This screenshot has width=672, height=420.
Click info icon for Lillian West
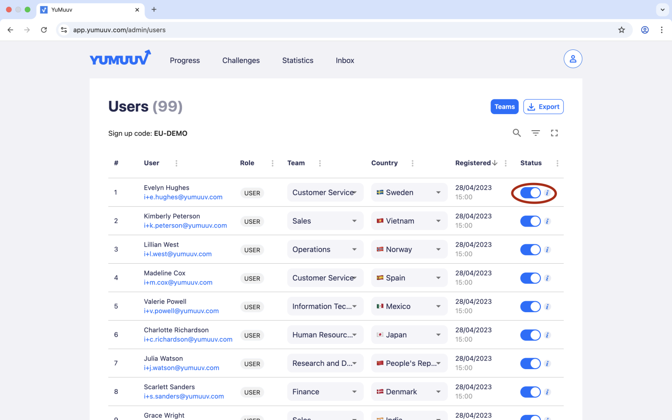point(547,250)
